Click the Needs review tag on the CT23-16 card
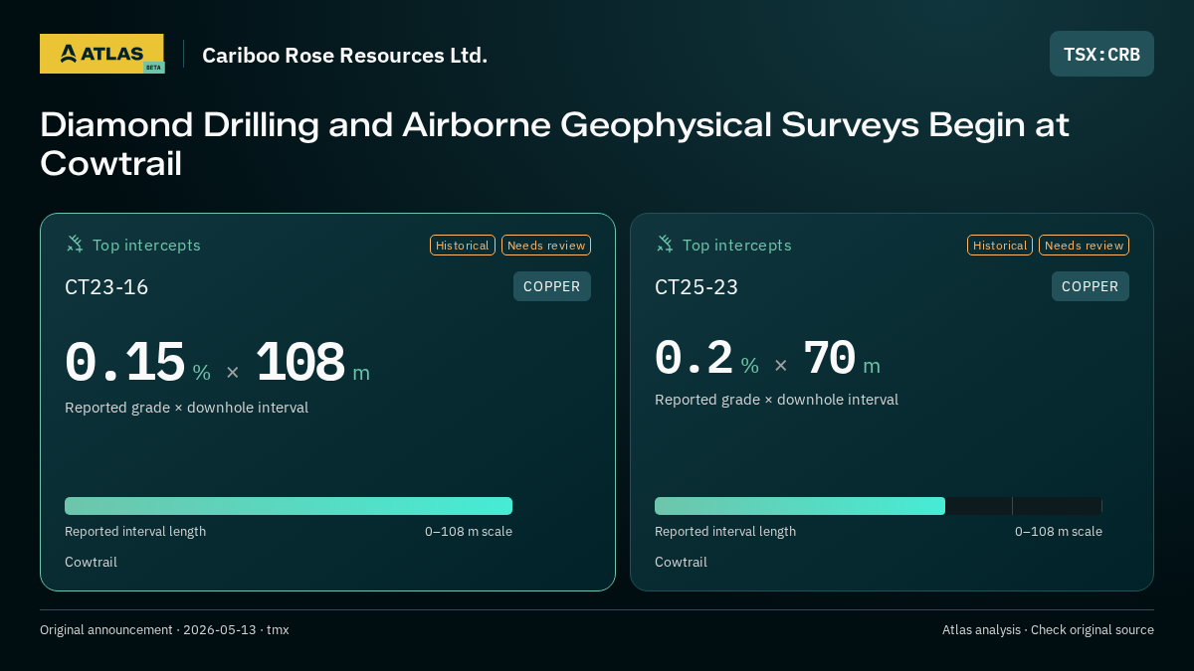Screen dimensions: 1194x671 (546, 246)
